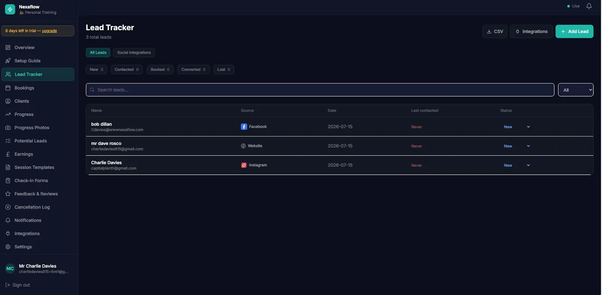
Task: Click the Instagram icon in Charlie Davies row
Action: [244, 165]
